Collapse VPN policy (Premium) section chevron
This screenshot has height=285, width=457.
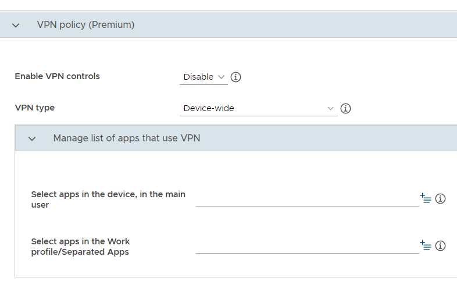click(16, 25)
